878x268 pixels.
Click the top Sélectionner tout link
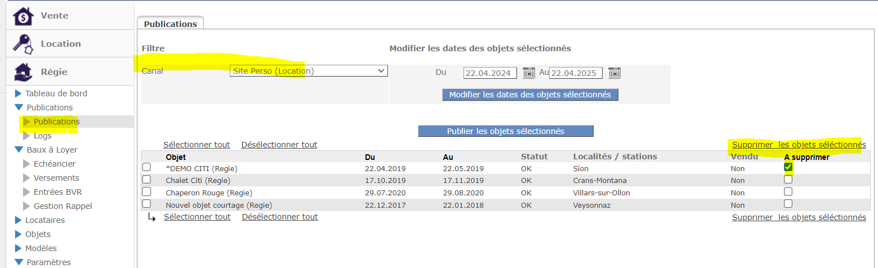(197, 145)
